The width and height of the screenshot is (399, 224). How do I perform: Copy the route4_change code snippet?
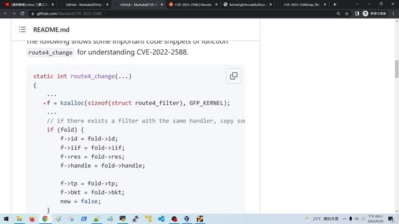234,76
